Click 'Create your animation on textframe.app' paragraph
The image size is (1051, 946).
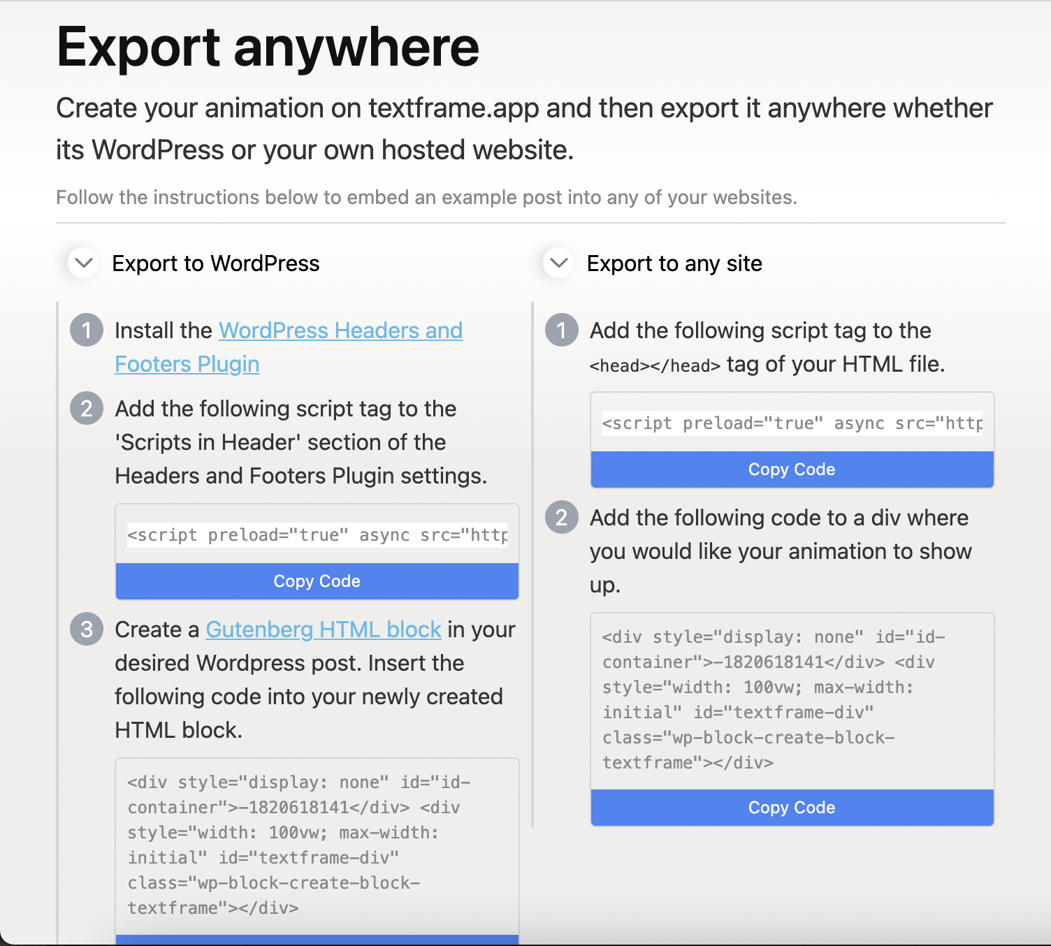tap(524, 129)
